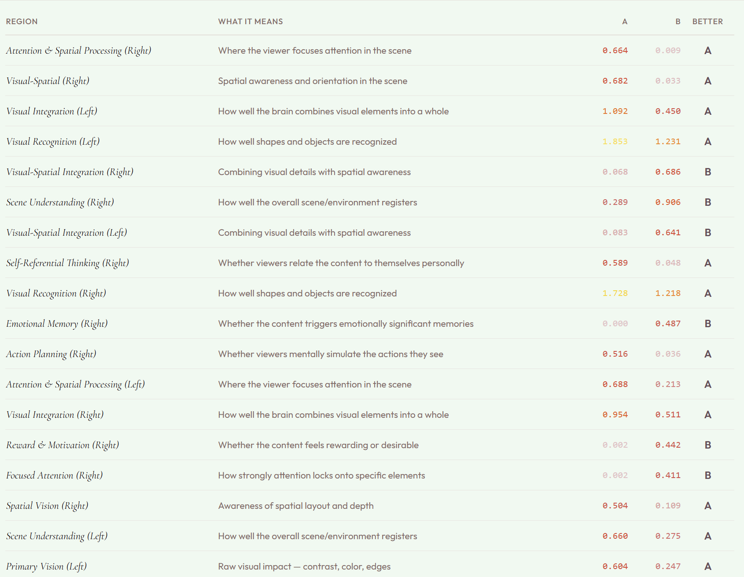Click description about relating content personally
The width and height of the screenshot is (744, 577).
click(x=341, y=263)
